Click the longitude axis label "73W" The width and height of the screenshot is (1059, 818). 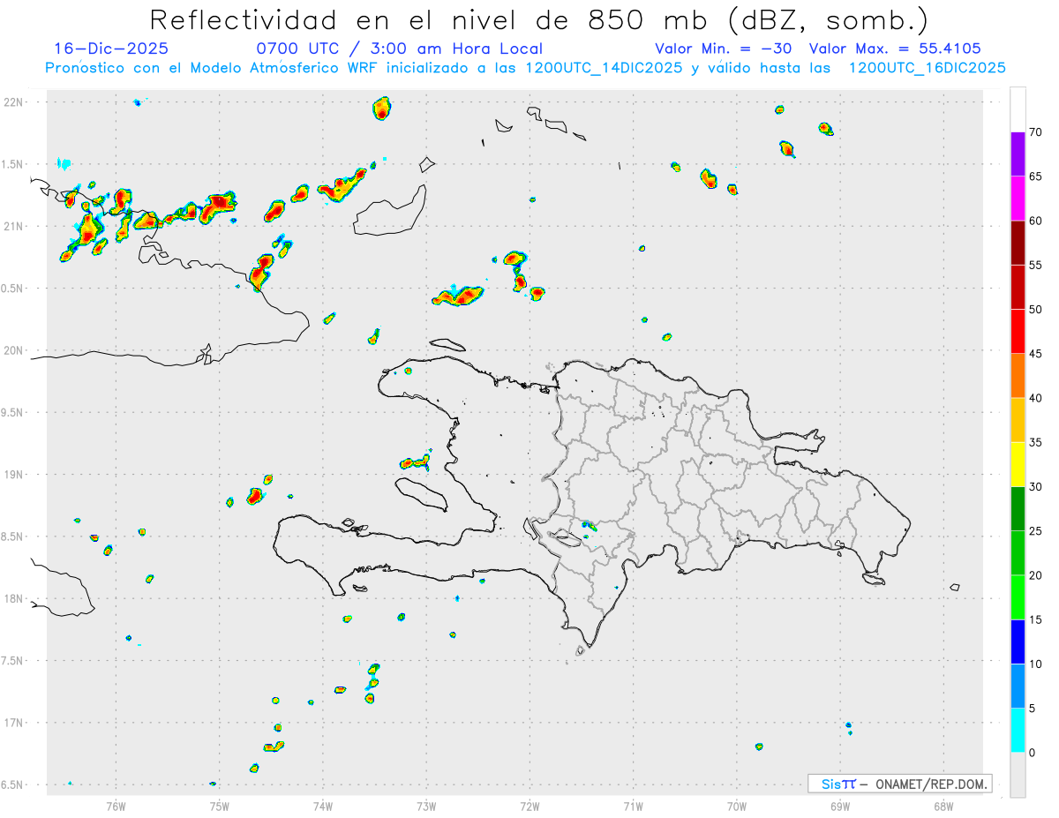point(426,806)
